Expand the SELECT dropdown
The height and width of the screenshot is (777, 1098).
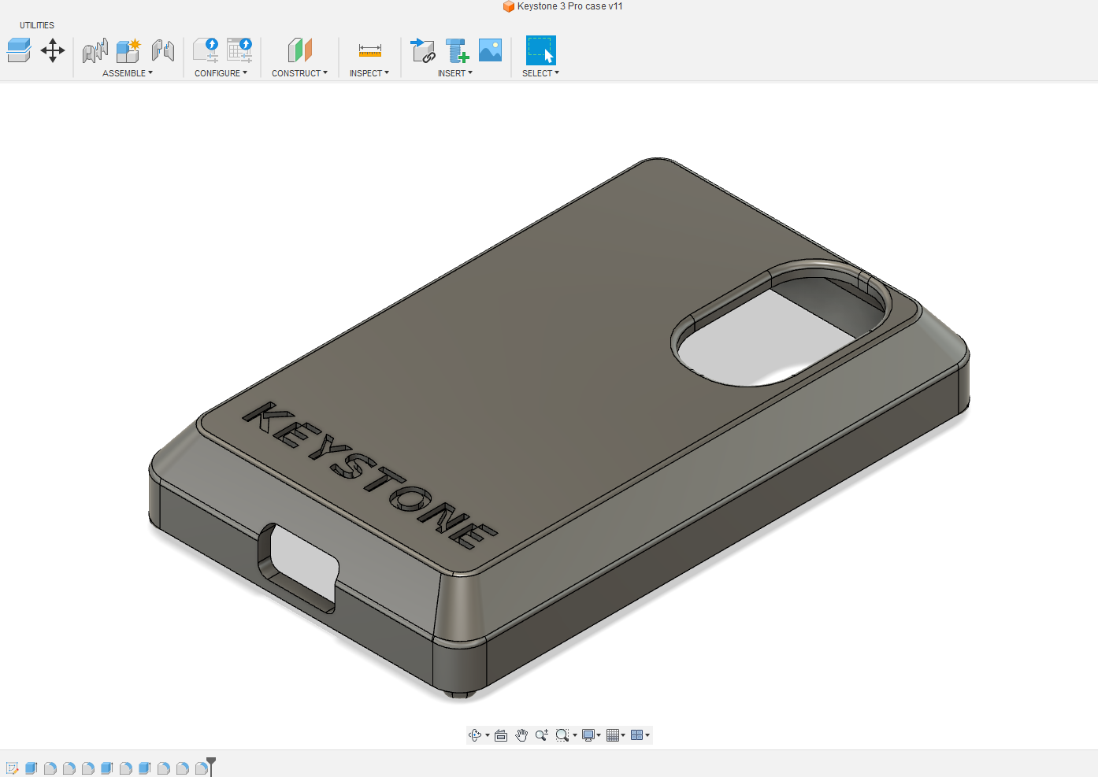(540, 73)
